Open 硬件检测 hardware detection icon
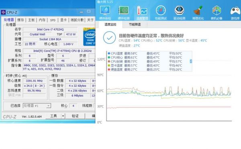This screenshot has height=149, width=241. [124, 12]
